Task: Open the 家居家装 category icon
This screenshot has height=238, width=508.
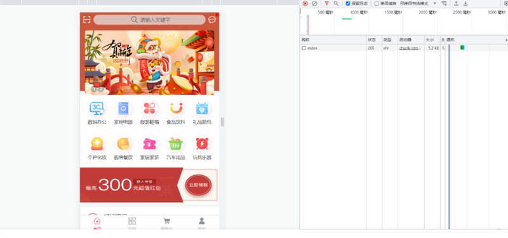Action: point(149,144)
